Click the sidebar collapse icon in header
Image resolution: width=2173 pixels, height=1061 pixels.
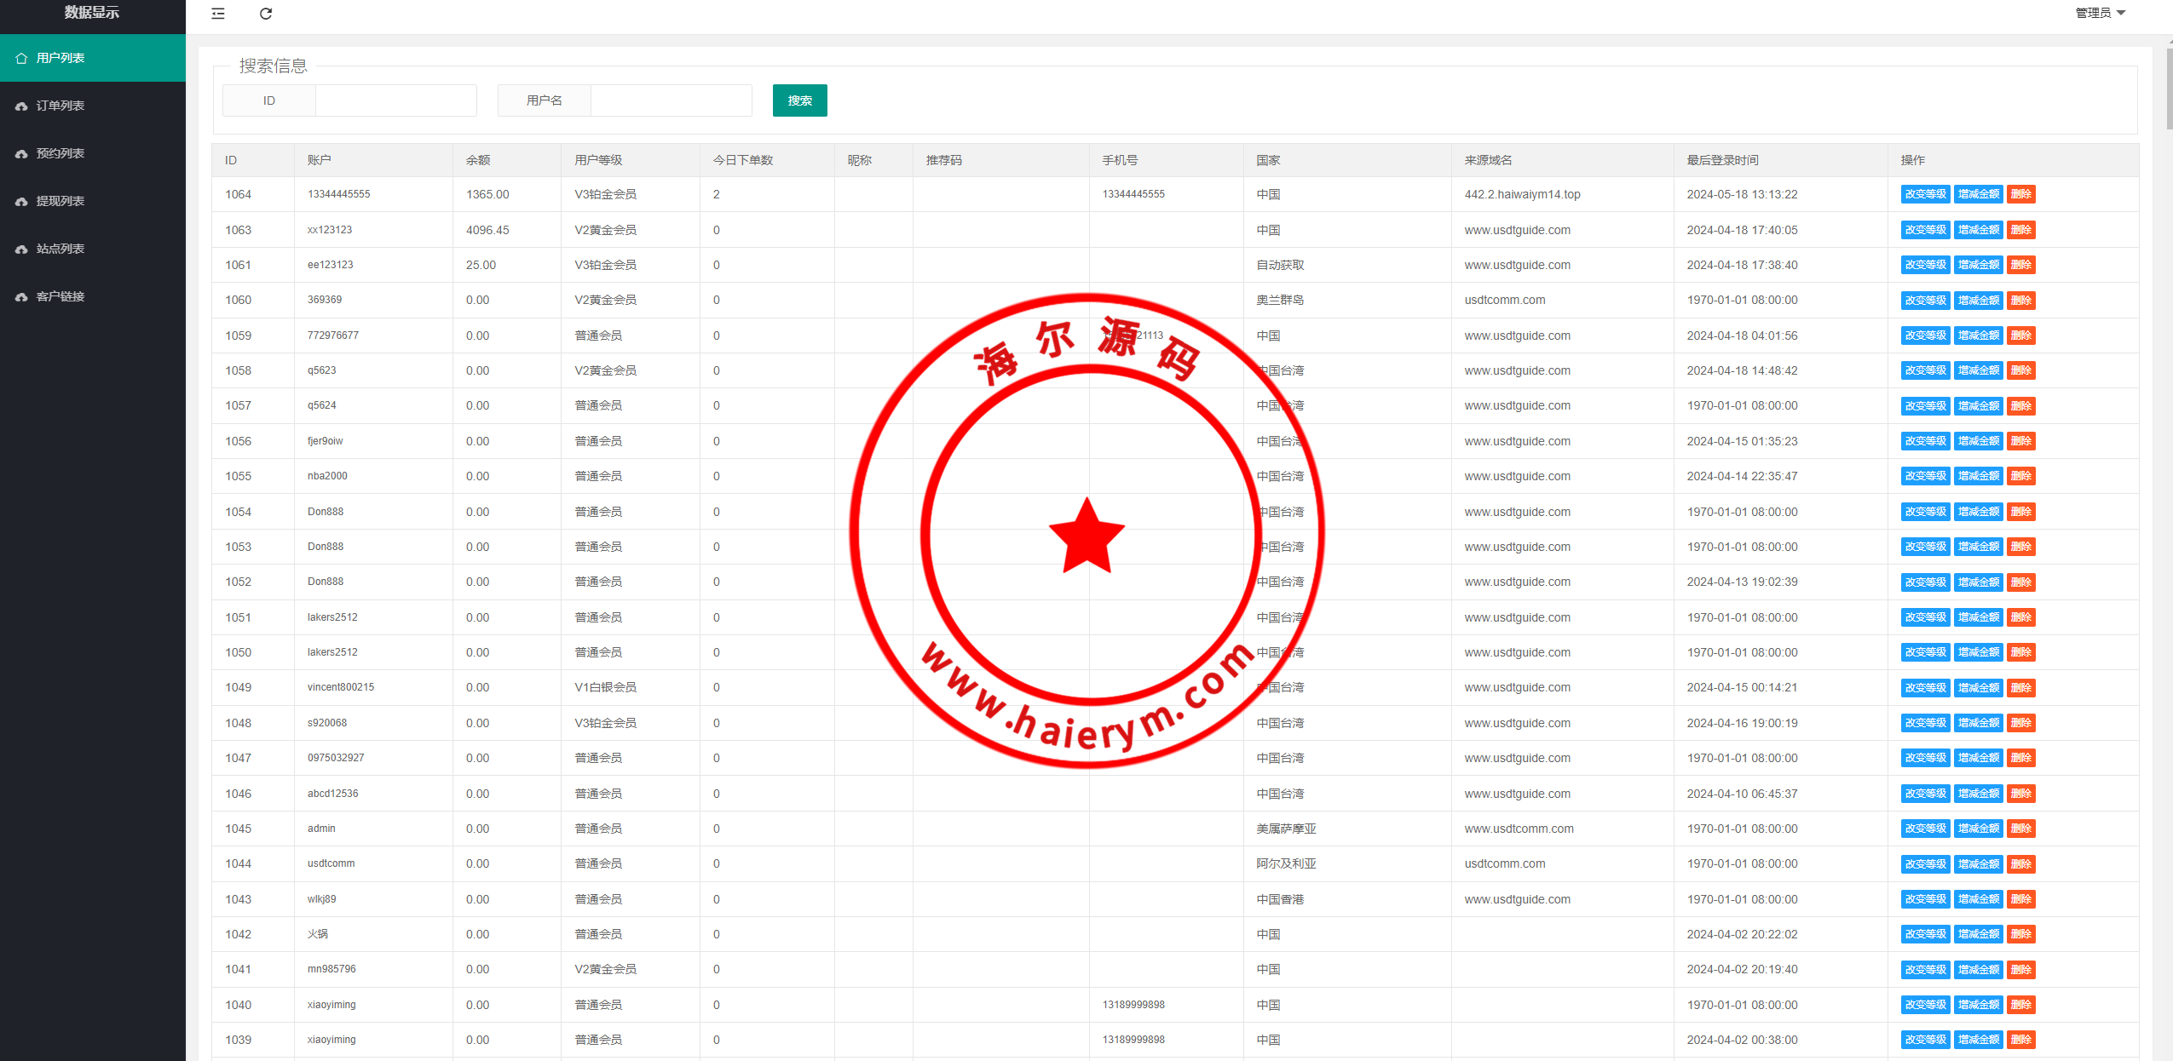click(x=218, y=14)
